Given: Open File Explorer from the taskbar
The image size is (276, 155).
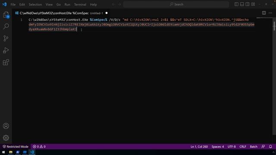Looking at the screenshot, I should tap(11, 152).
